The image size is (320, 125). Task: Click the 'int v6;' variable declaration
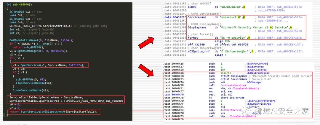point(32,30)
